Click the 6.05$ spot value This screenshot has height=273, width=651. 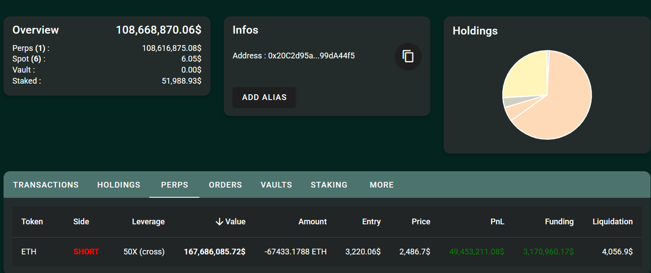[192, 58]
